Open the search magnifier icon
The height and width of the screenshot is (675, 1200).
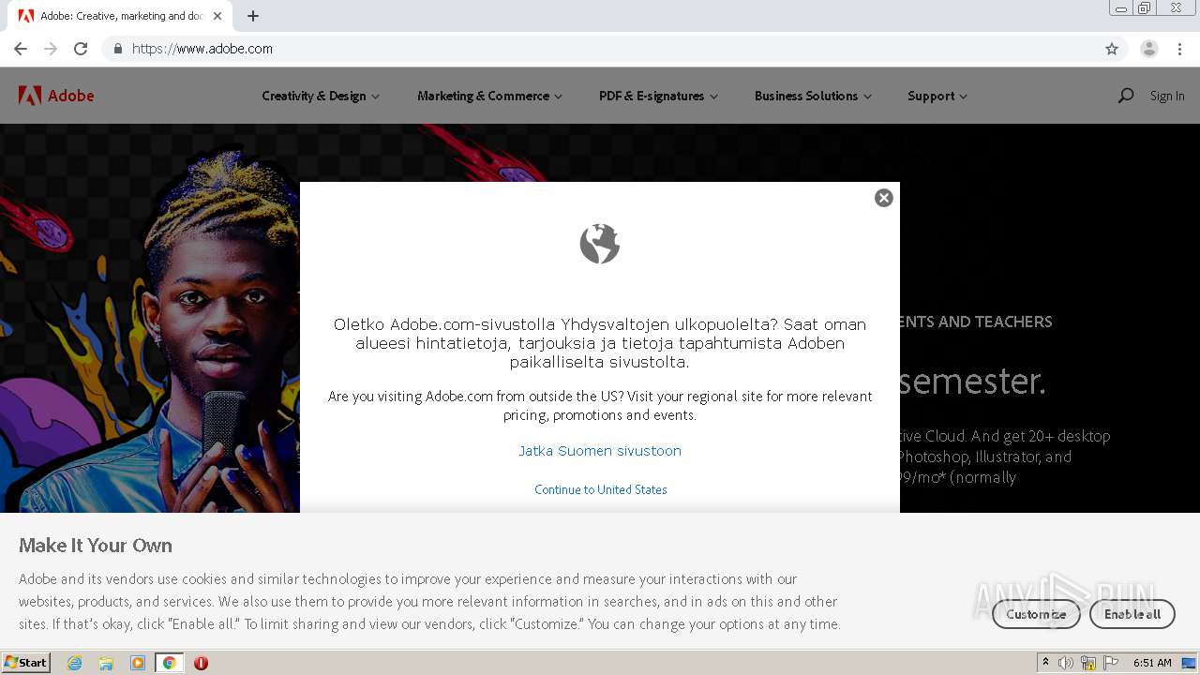pos(1126,96)
